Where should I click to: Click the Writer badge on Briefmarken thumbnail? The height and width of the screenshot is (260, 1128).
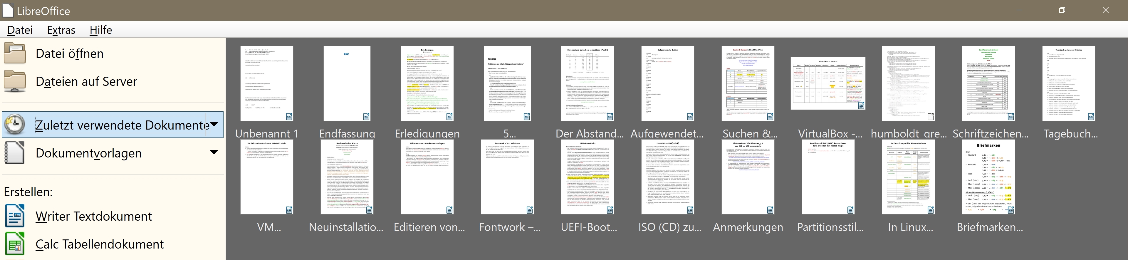tap(1010, 210)
